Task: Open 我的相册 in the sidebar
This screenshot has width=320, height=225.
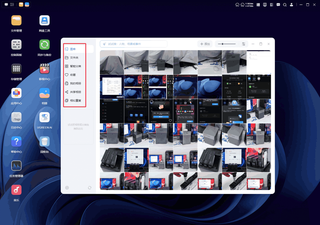Action: click(x=79, y=83)
